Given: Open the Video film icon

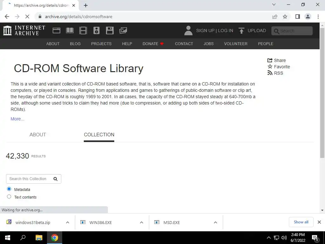Looking at the screenshot, I should [x=83, y=30].
